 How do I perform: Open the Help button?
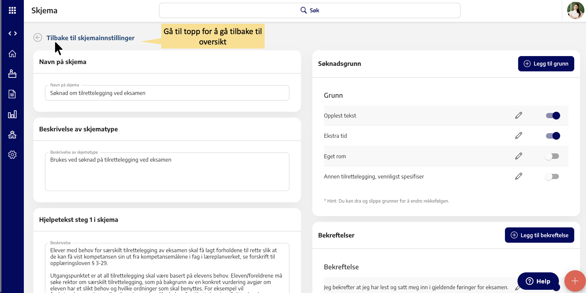[538, 281]
